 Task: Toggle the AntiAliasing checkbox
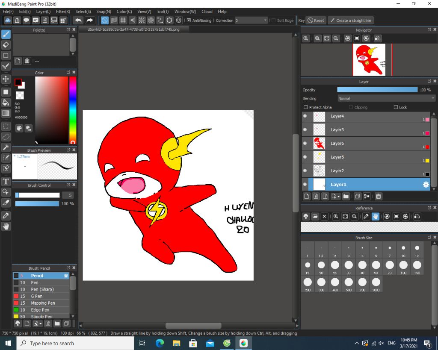tap(189, 21)
